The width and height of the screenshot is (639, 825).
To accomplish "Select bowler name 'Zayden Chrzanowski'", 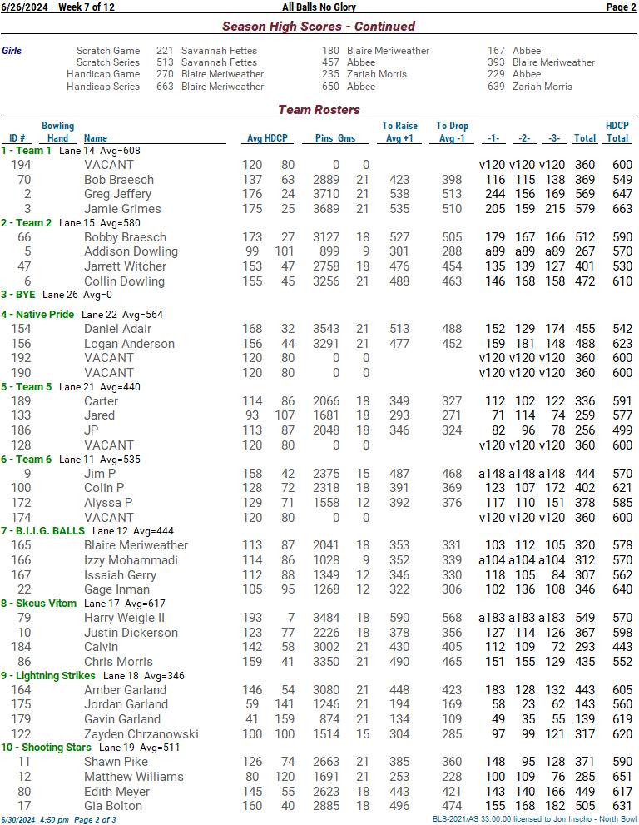I will (x=141, y=734).
